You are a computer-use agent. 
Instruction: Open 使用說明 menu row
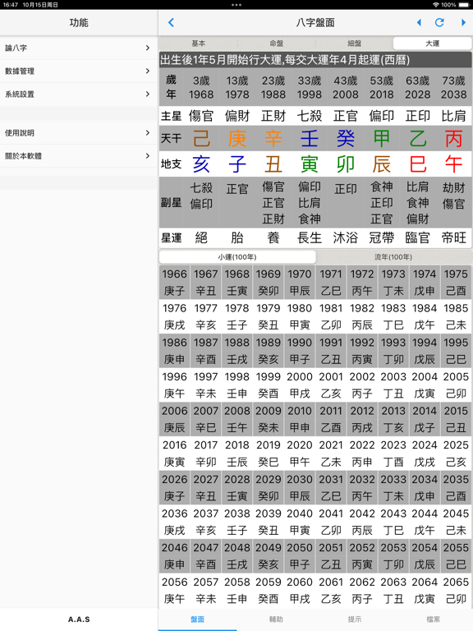pos(79,133)
